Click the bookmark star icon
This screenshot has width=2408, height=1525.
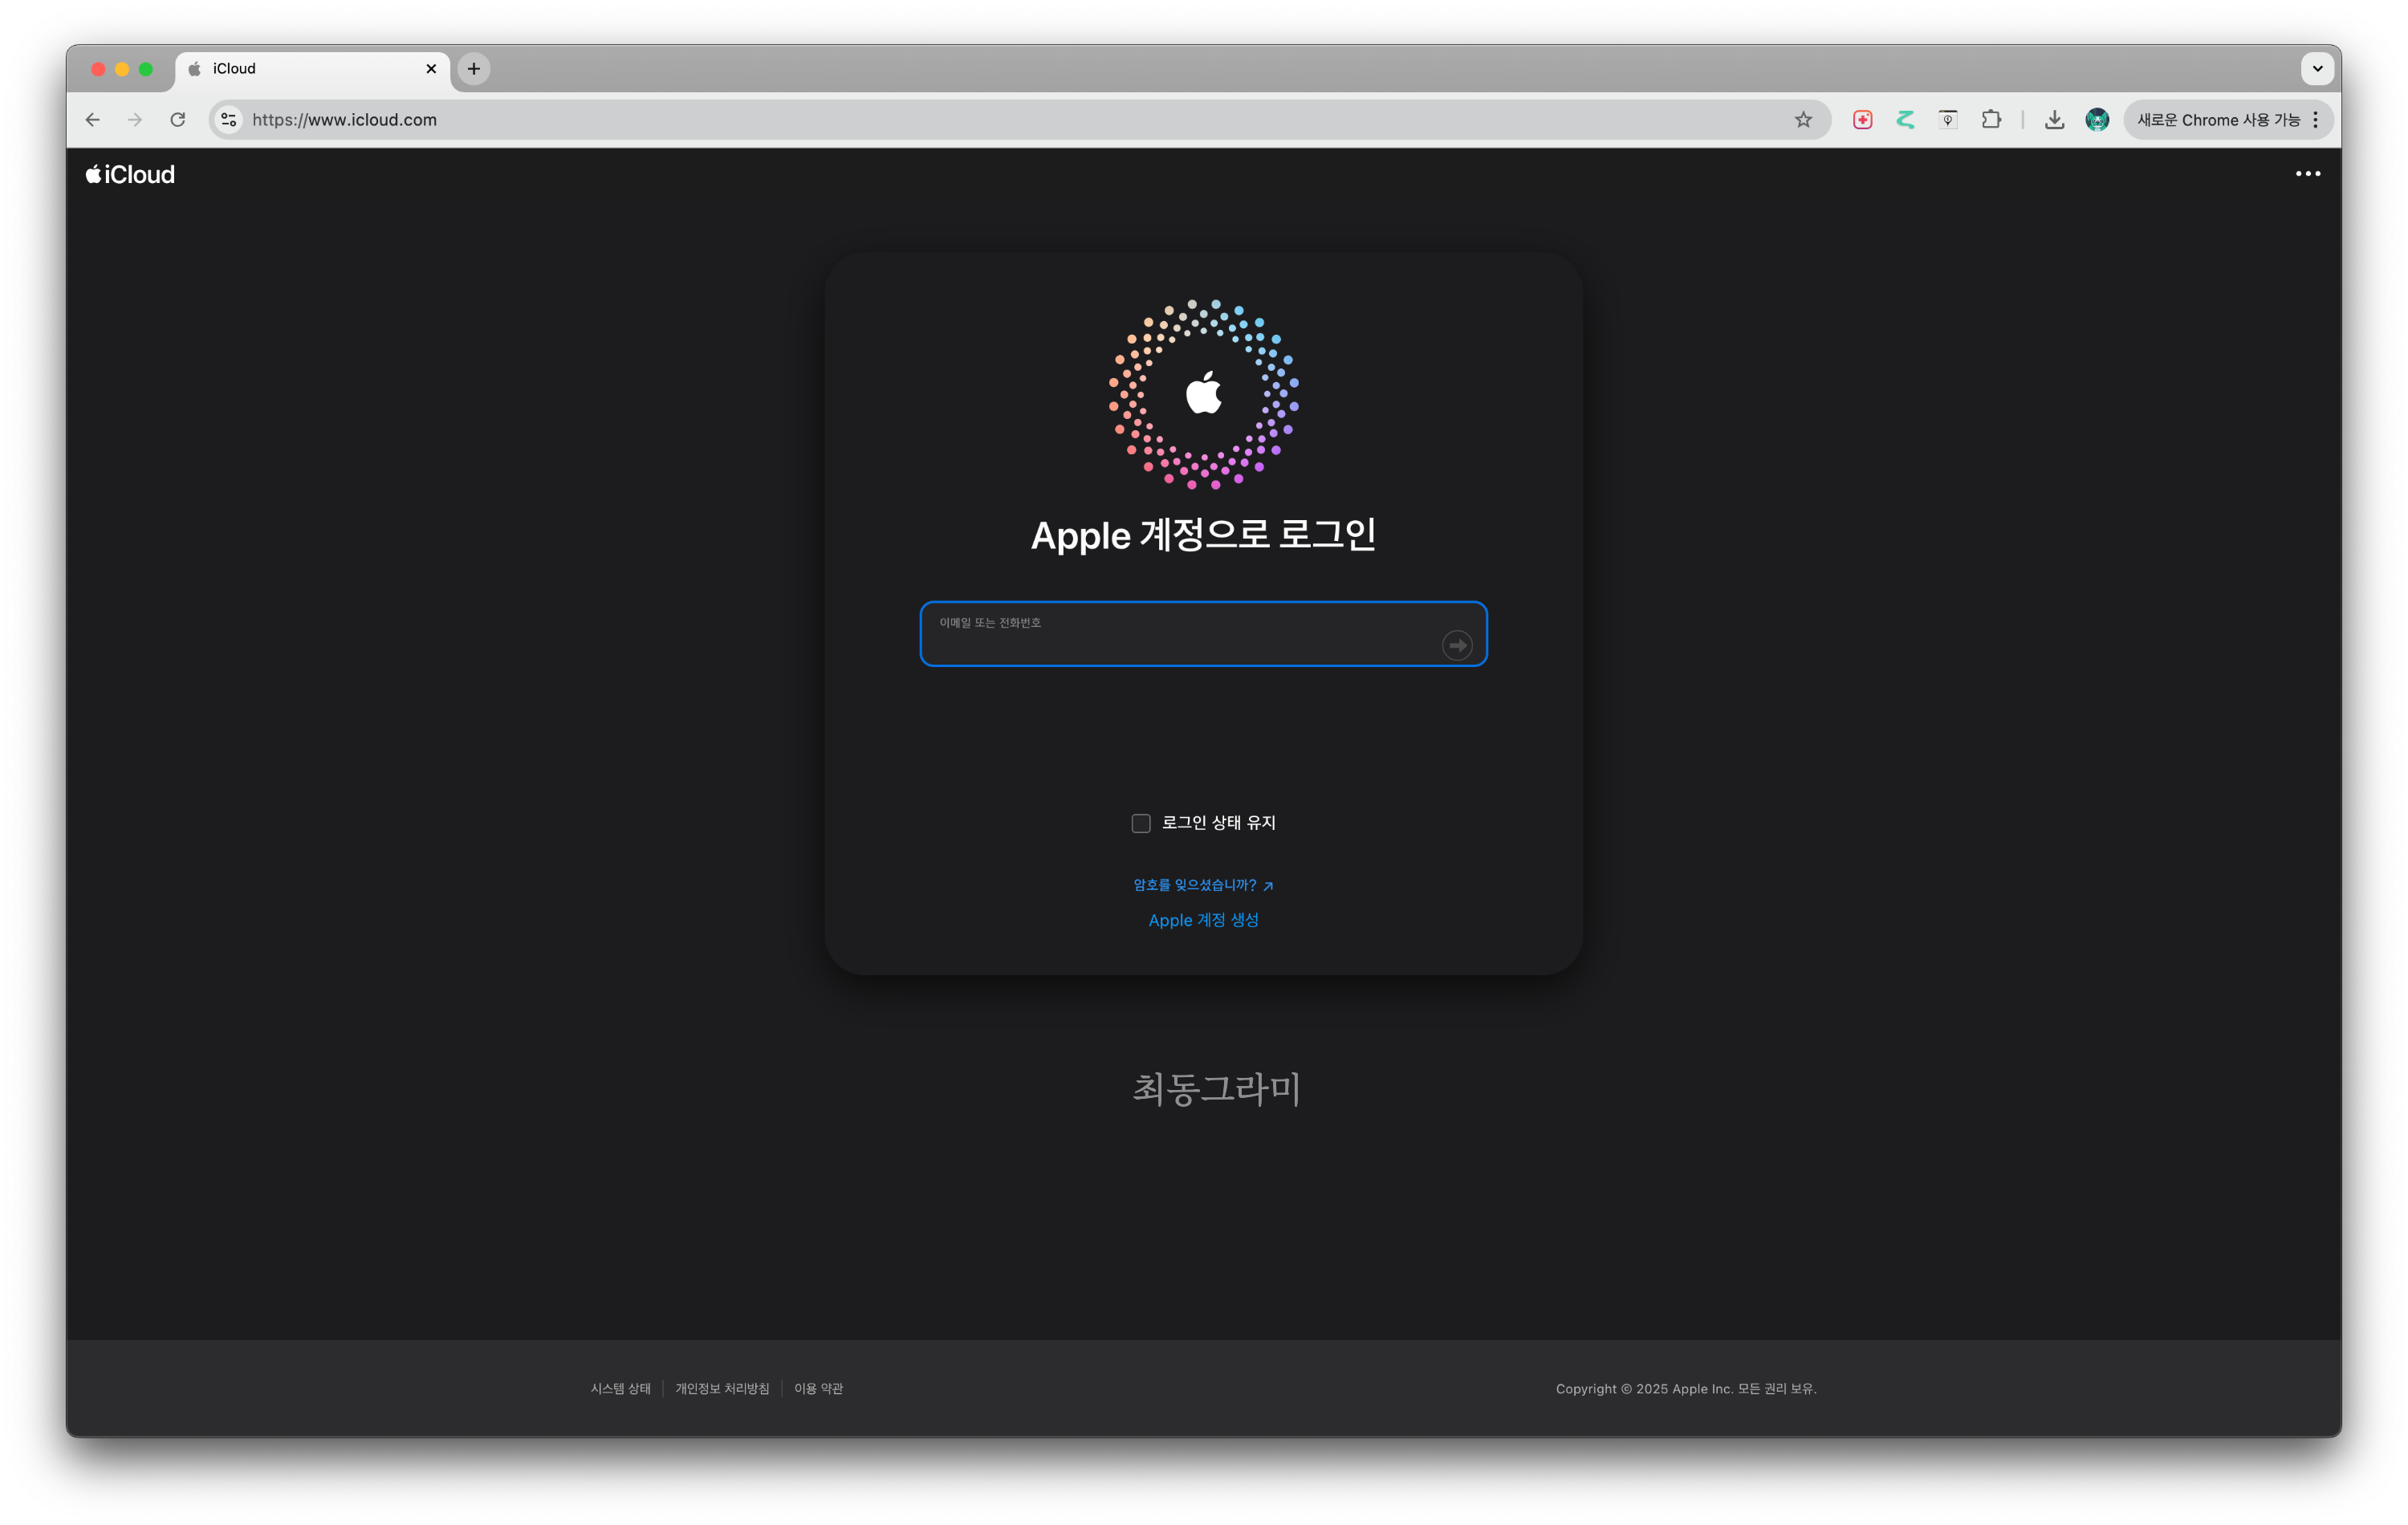click(x=1803, y=120)
